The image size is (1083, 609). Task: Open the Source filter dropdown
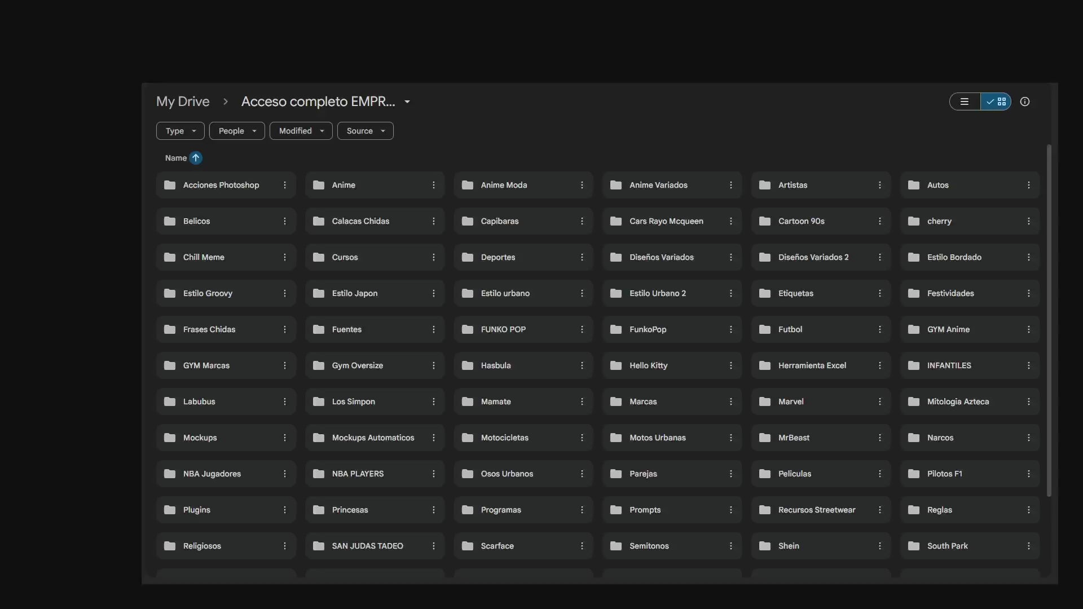coord(366,131)
